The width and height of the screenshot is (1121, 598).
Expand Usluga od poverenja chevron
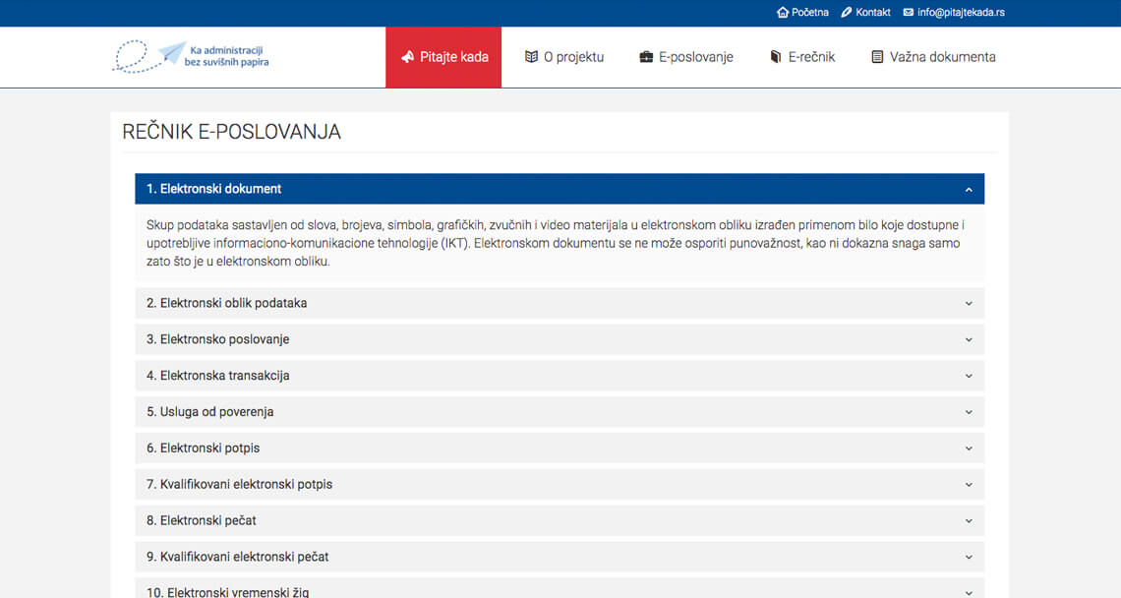click(x=969, y=412)
